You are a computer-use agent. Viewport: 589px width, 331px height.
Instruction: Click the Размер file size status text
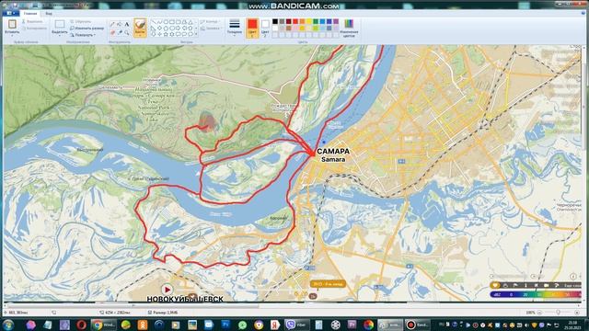[163, 313]
